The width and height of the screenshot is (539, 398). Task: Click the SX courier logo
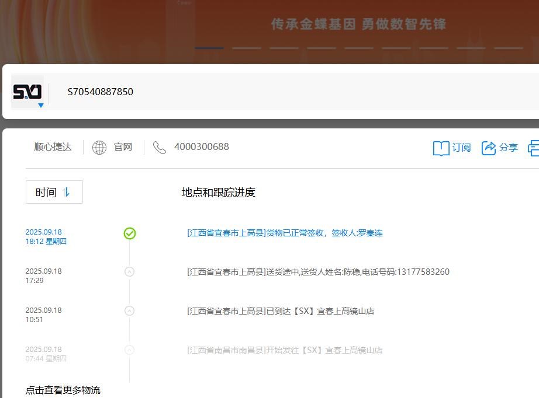click(x=27, y=91)
